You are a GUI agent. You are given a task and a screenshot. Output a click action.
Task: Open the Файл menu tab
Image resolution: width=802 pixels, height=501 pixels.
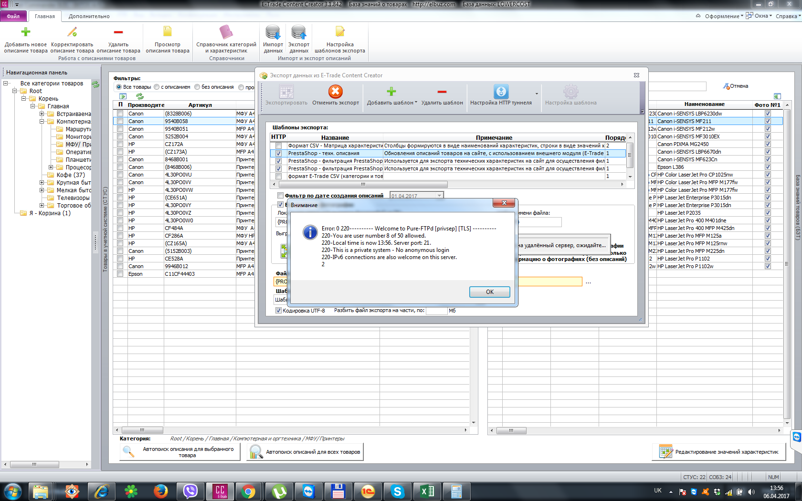[13, 16]
